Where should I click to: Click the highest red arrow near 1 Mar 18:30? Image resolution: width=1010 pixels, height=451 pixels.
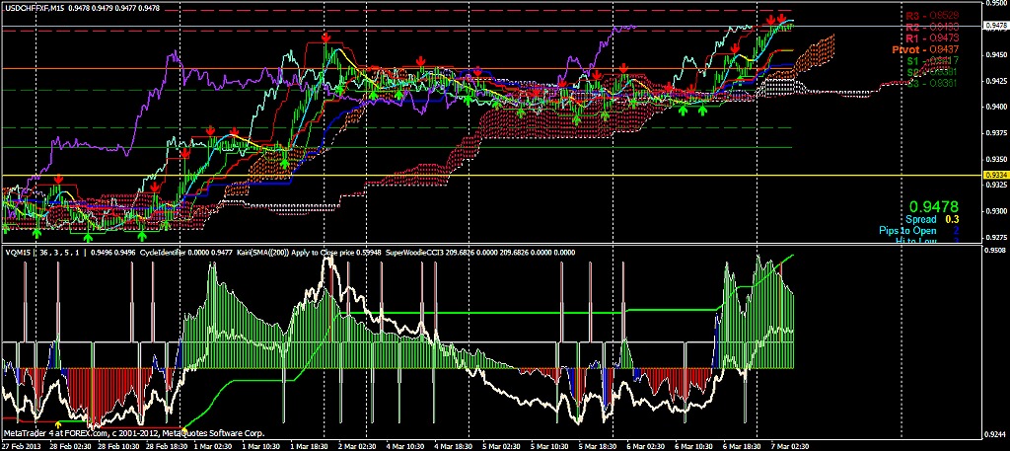coord(325,37)
